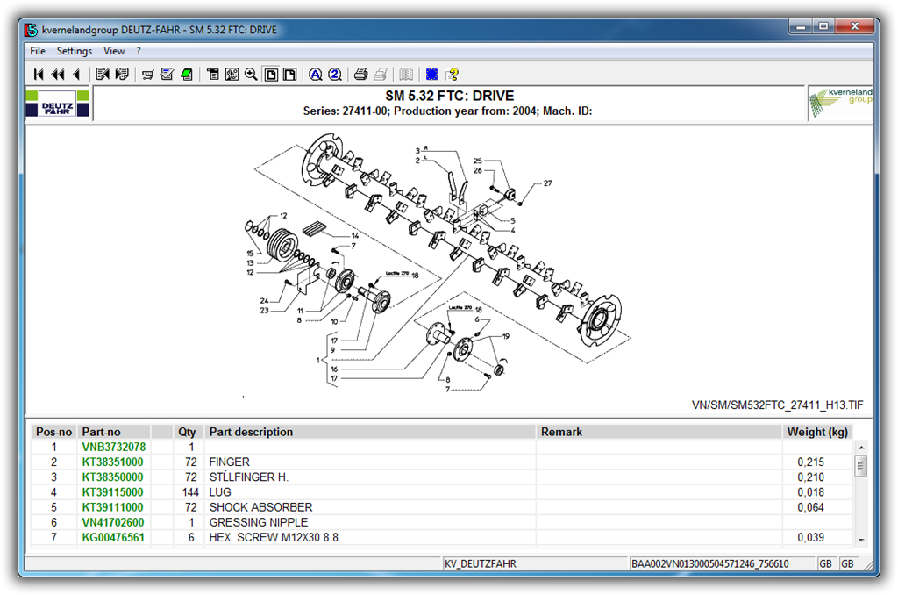Select the FINGER description cell

point(370,462)
